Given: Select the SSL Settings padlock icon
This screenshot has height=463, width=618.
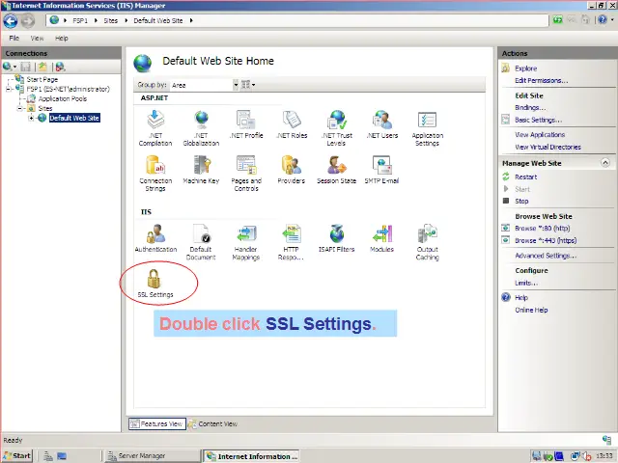Looking at the screenshot, I should (154, 279).
